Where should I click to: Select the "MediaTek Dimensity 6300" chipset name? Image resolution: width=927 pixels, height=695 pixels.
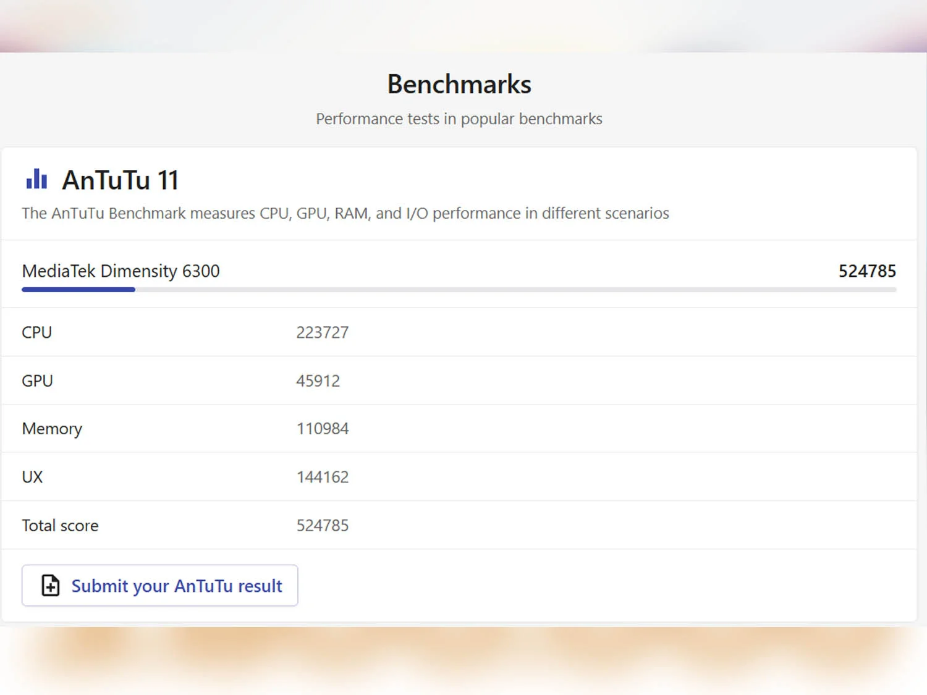121,271
